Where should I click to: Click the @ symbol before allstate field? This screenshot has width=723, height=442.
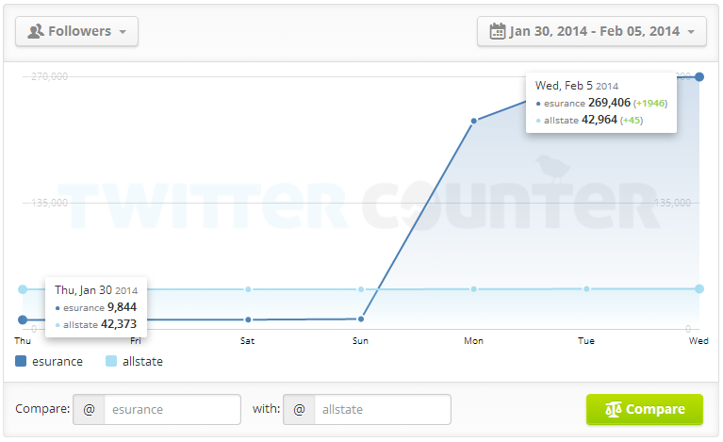298,410
